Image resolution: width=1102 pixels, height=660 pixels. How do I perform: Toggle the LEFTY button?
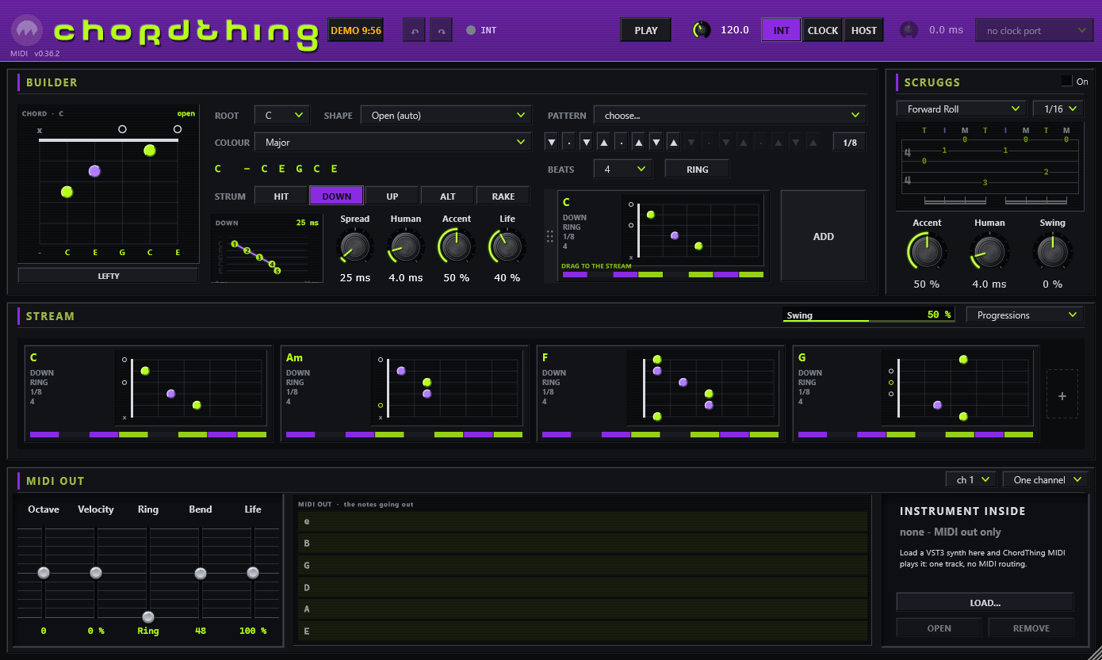click(x=108, y=276)
